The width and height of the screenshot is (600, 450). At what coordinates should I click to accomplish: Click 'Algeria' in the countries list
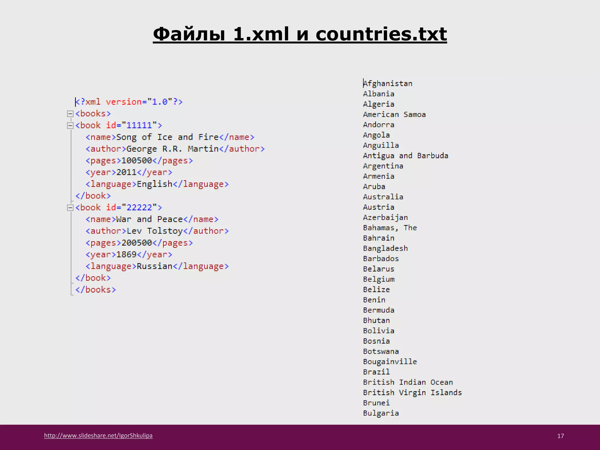379,104
